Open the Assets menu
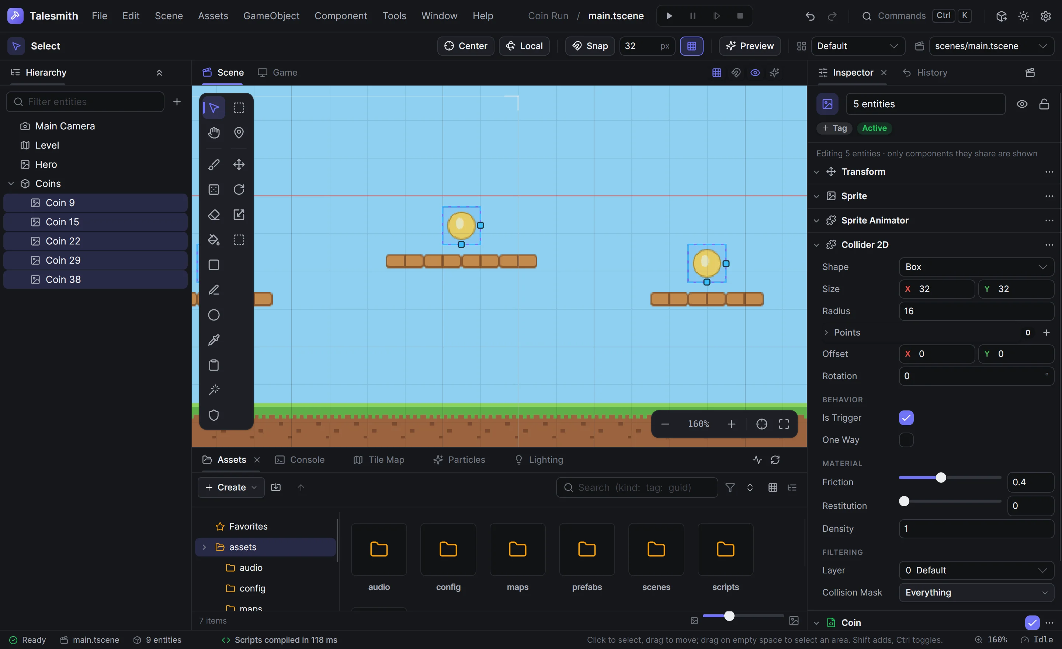Image resolution: width=1062 pixels, height=649 pixels. click(x=213, y=16)
